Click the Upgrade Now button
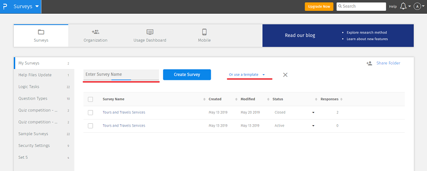Image resolution: width=427 pixels, height=171 pixels. pos(319,7)
